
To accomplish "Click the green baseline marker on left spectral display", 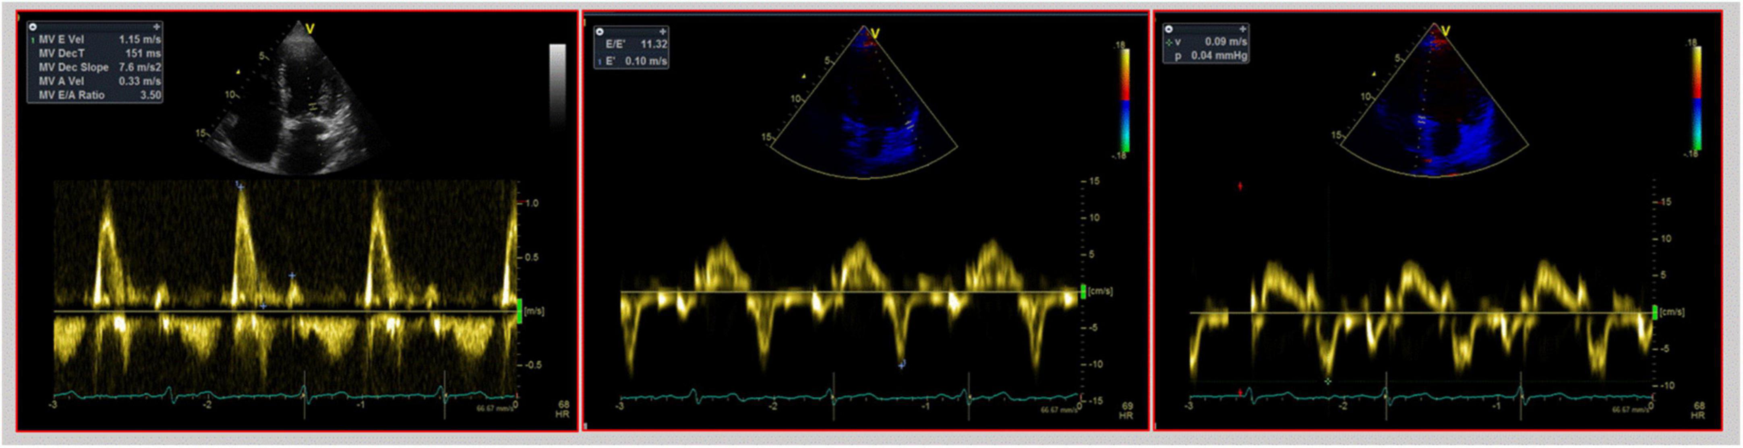I will coord(520,311).
